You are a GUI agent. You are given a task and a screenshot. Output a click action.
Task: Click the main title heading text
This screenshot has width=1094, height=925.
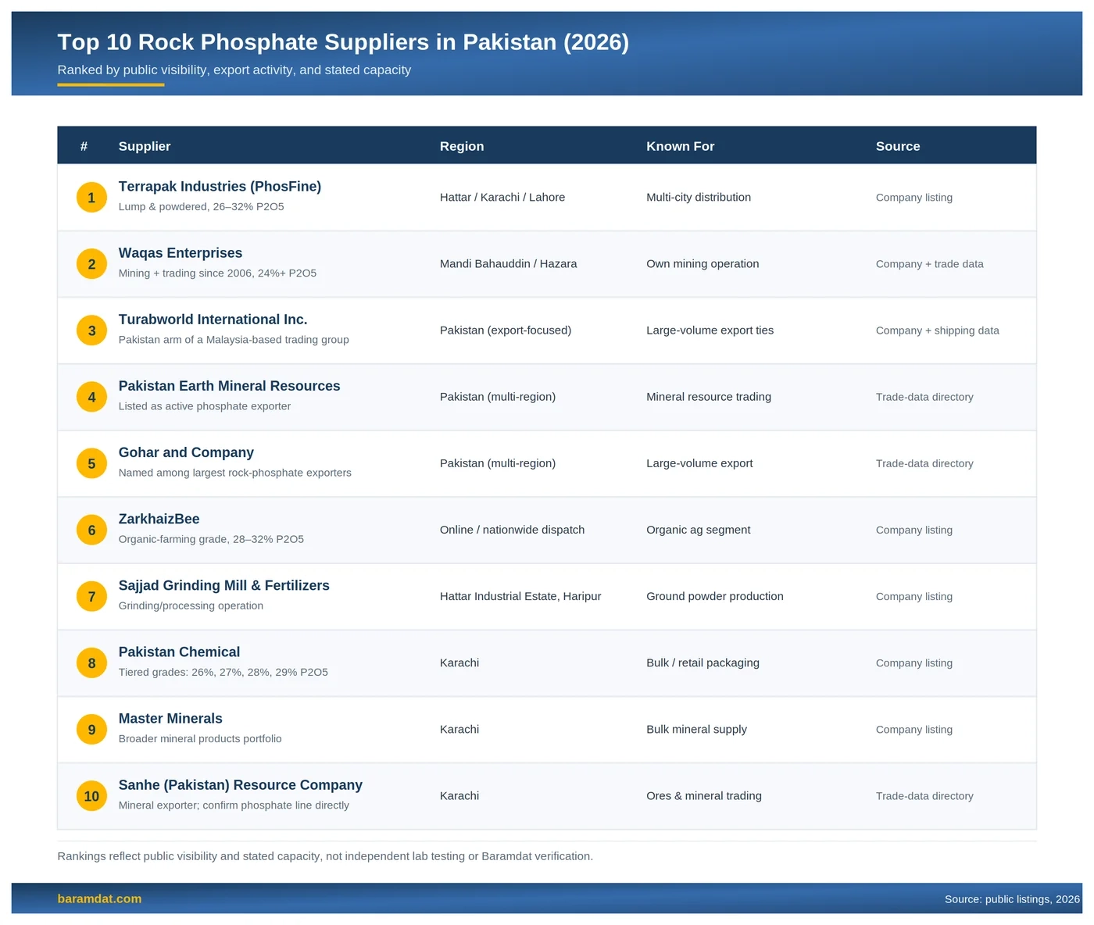(343, 41)
